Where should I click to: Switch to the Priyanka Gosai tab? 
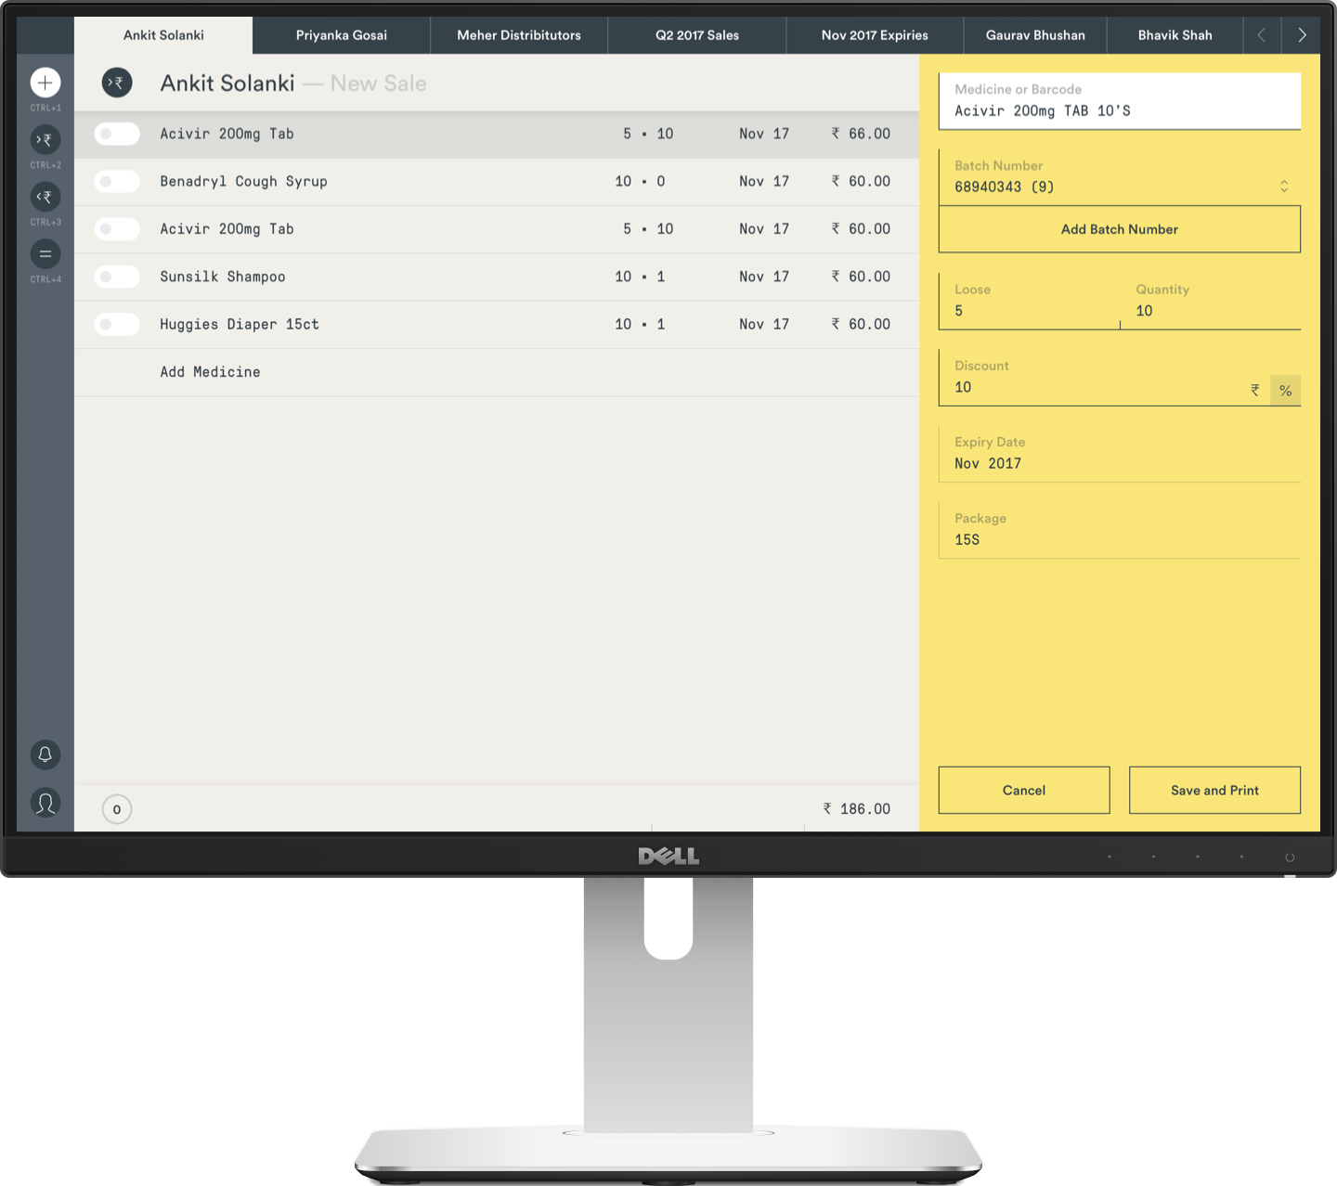342,35
